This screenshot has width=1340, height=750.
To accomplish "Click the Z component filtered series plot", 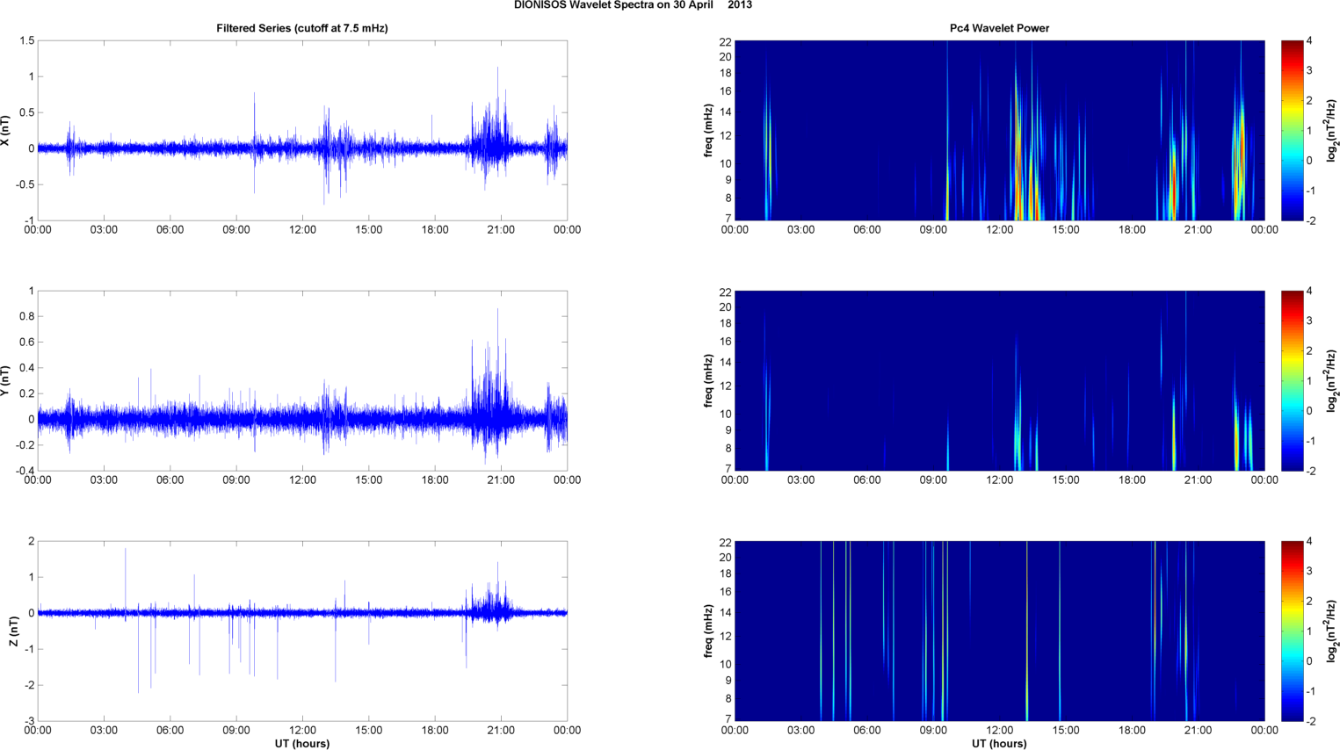I will click(x=302, y=631).
